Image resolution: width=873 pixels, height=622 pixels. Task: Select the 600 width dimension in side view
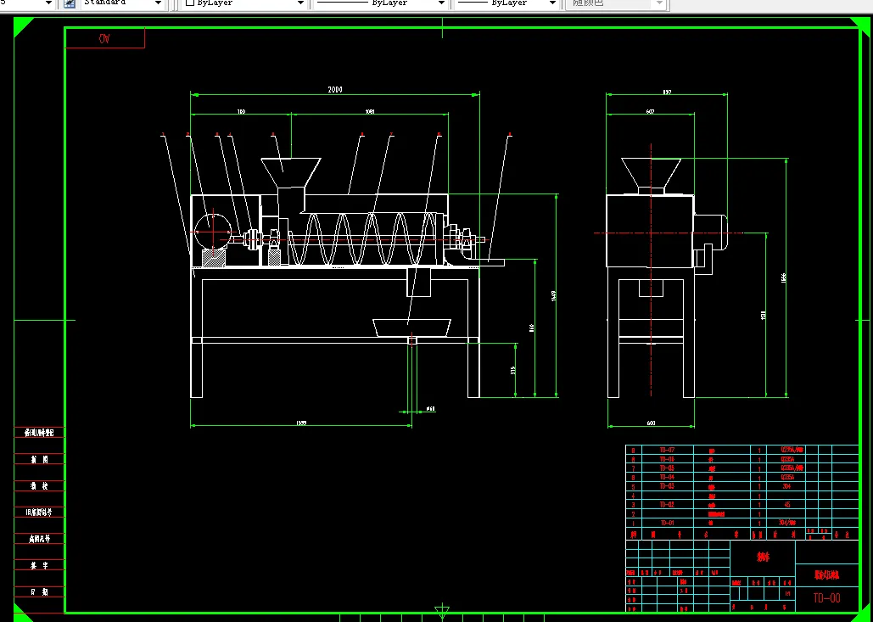[651, 423]
